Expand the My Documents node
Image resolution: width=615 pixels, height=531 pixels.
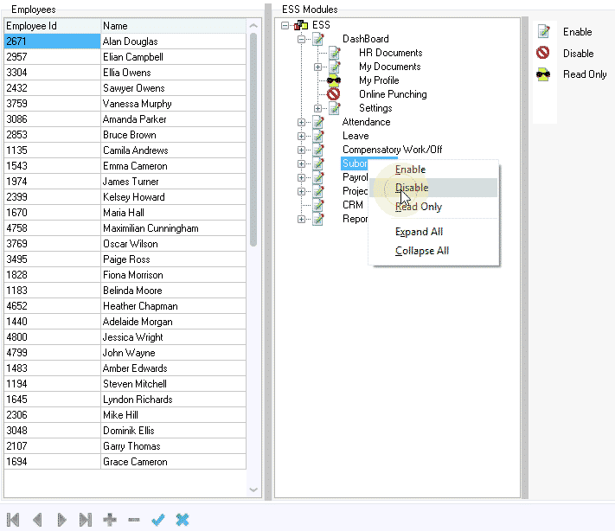[317, 67]
